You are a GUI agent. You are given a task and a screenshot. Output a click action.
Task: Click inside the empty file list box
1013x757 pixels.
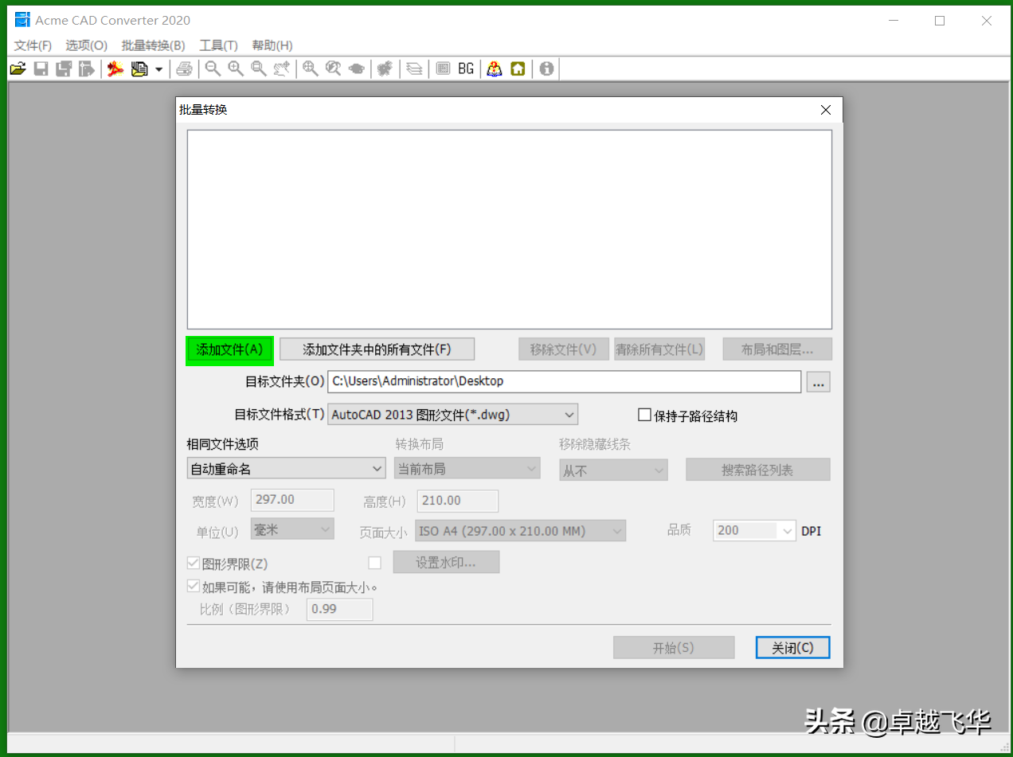coord(510,229)
